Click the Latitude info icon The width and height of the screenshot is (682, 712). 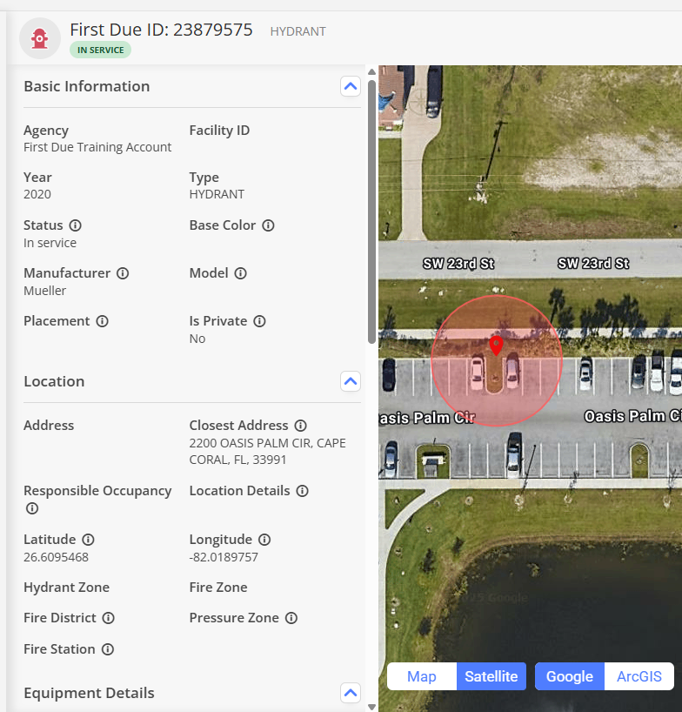[88, 540]
